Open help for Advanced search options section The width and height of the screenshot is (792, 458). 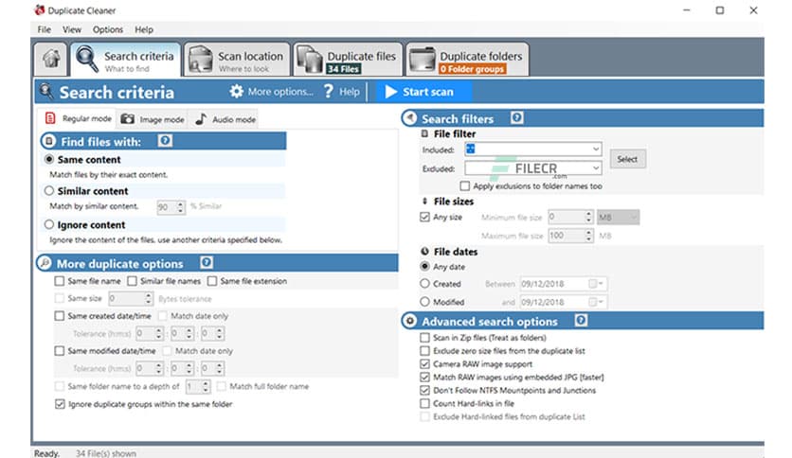point(581,320)
